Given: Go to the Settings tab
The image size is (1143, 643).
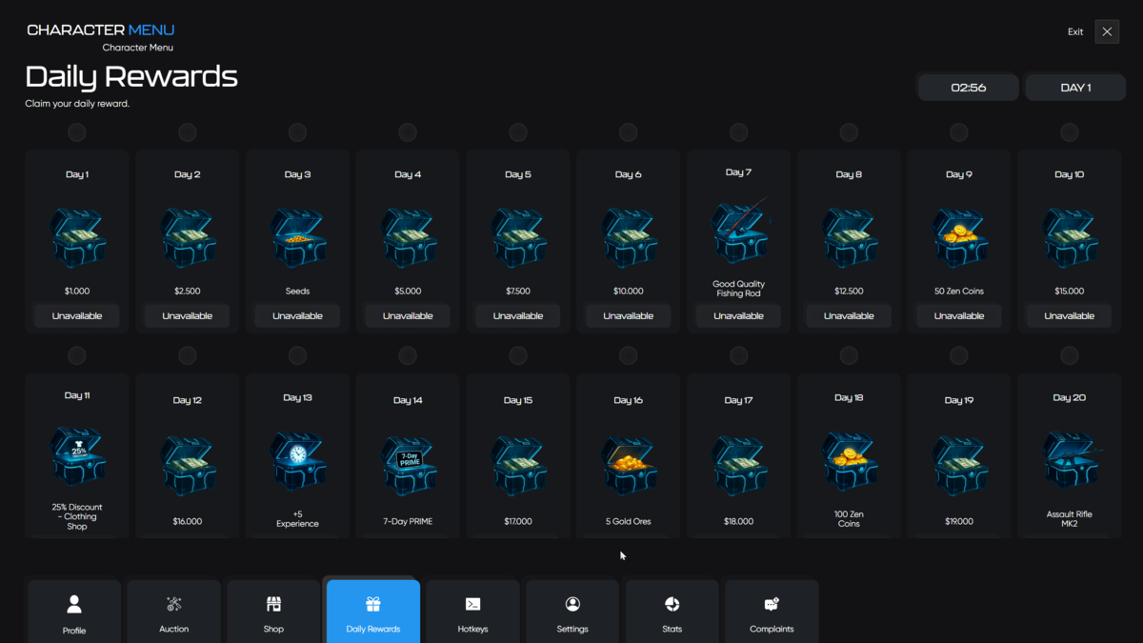Looking at the screenshot, I should pos(572,612).
